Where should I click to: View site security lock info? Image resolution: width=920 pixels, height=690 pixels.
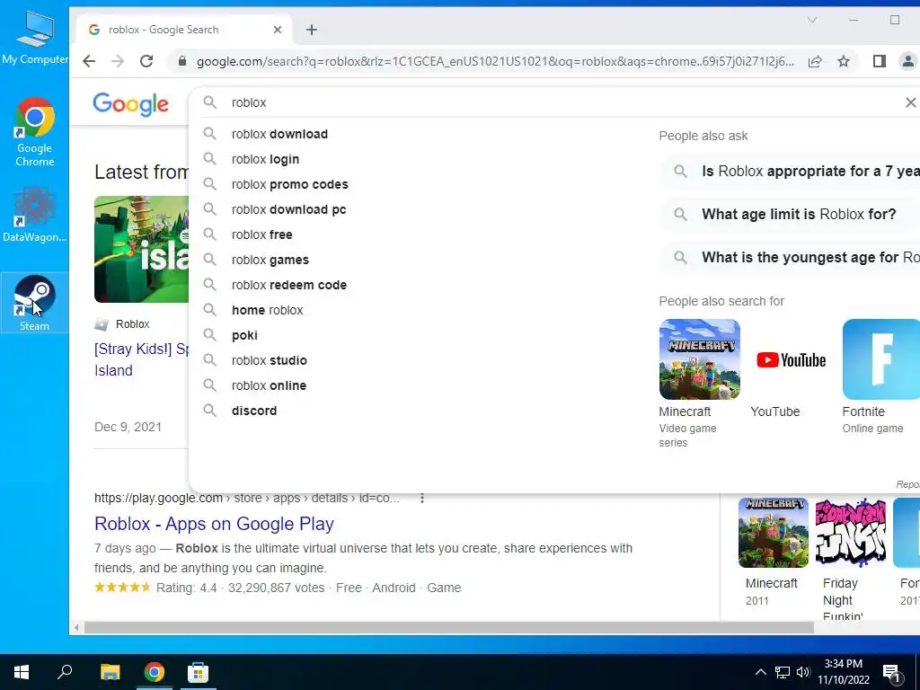pyautogui.click(x=181, y=61)
